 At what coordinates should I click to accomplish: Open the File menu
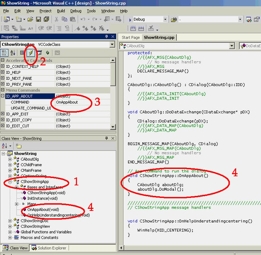[6, 11]
